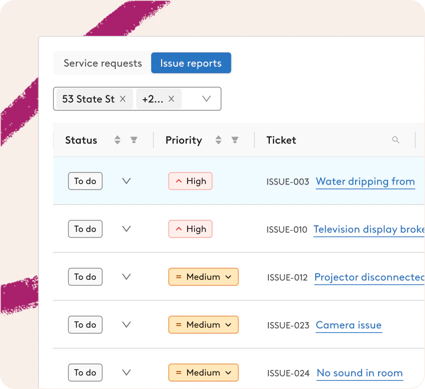
Task: Click the 53 State St chip label
Action: [x=88, y=99]
